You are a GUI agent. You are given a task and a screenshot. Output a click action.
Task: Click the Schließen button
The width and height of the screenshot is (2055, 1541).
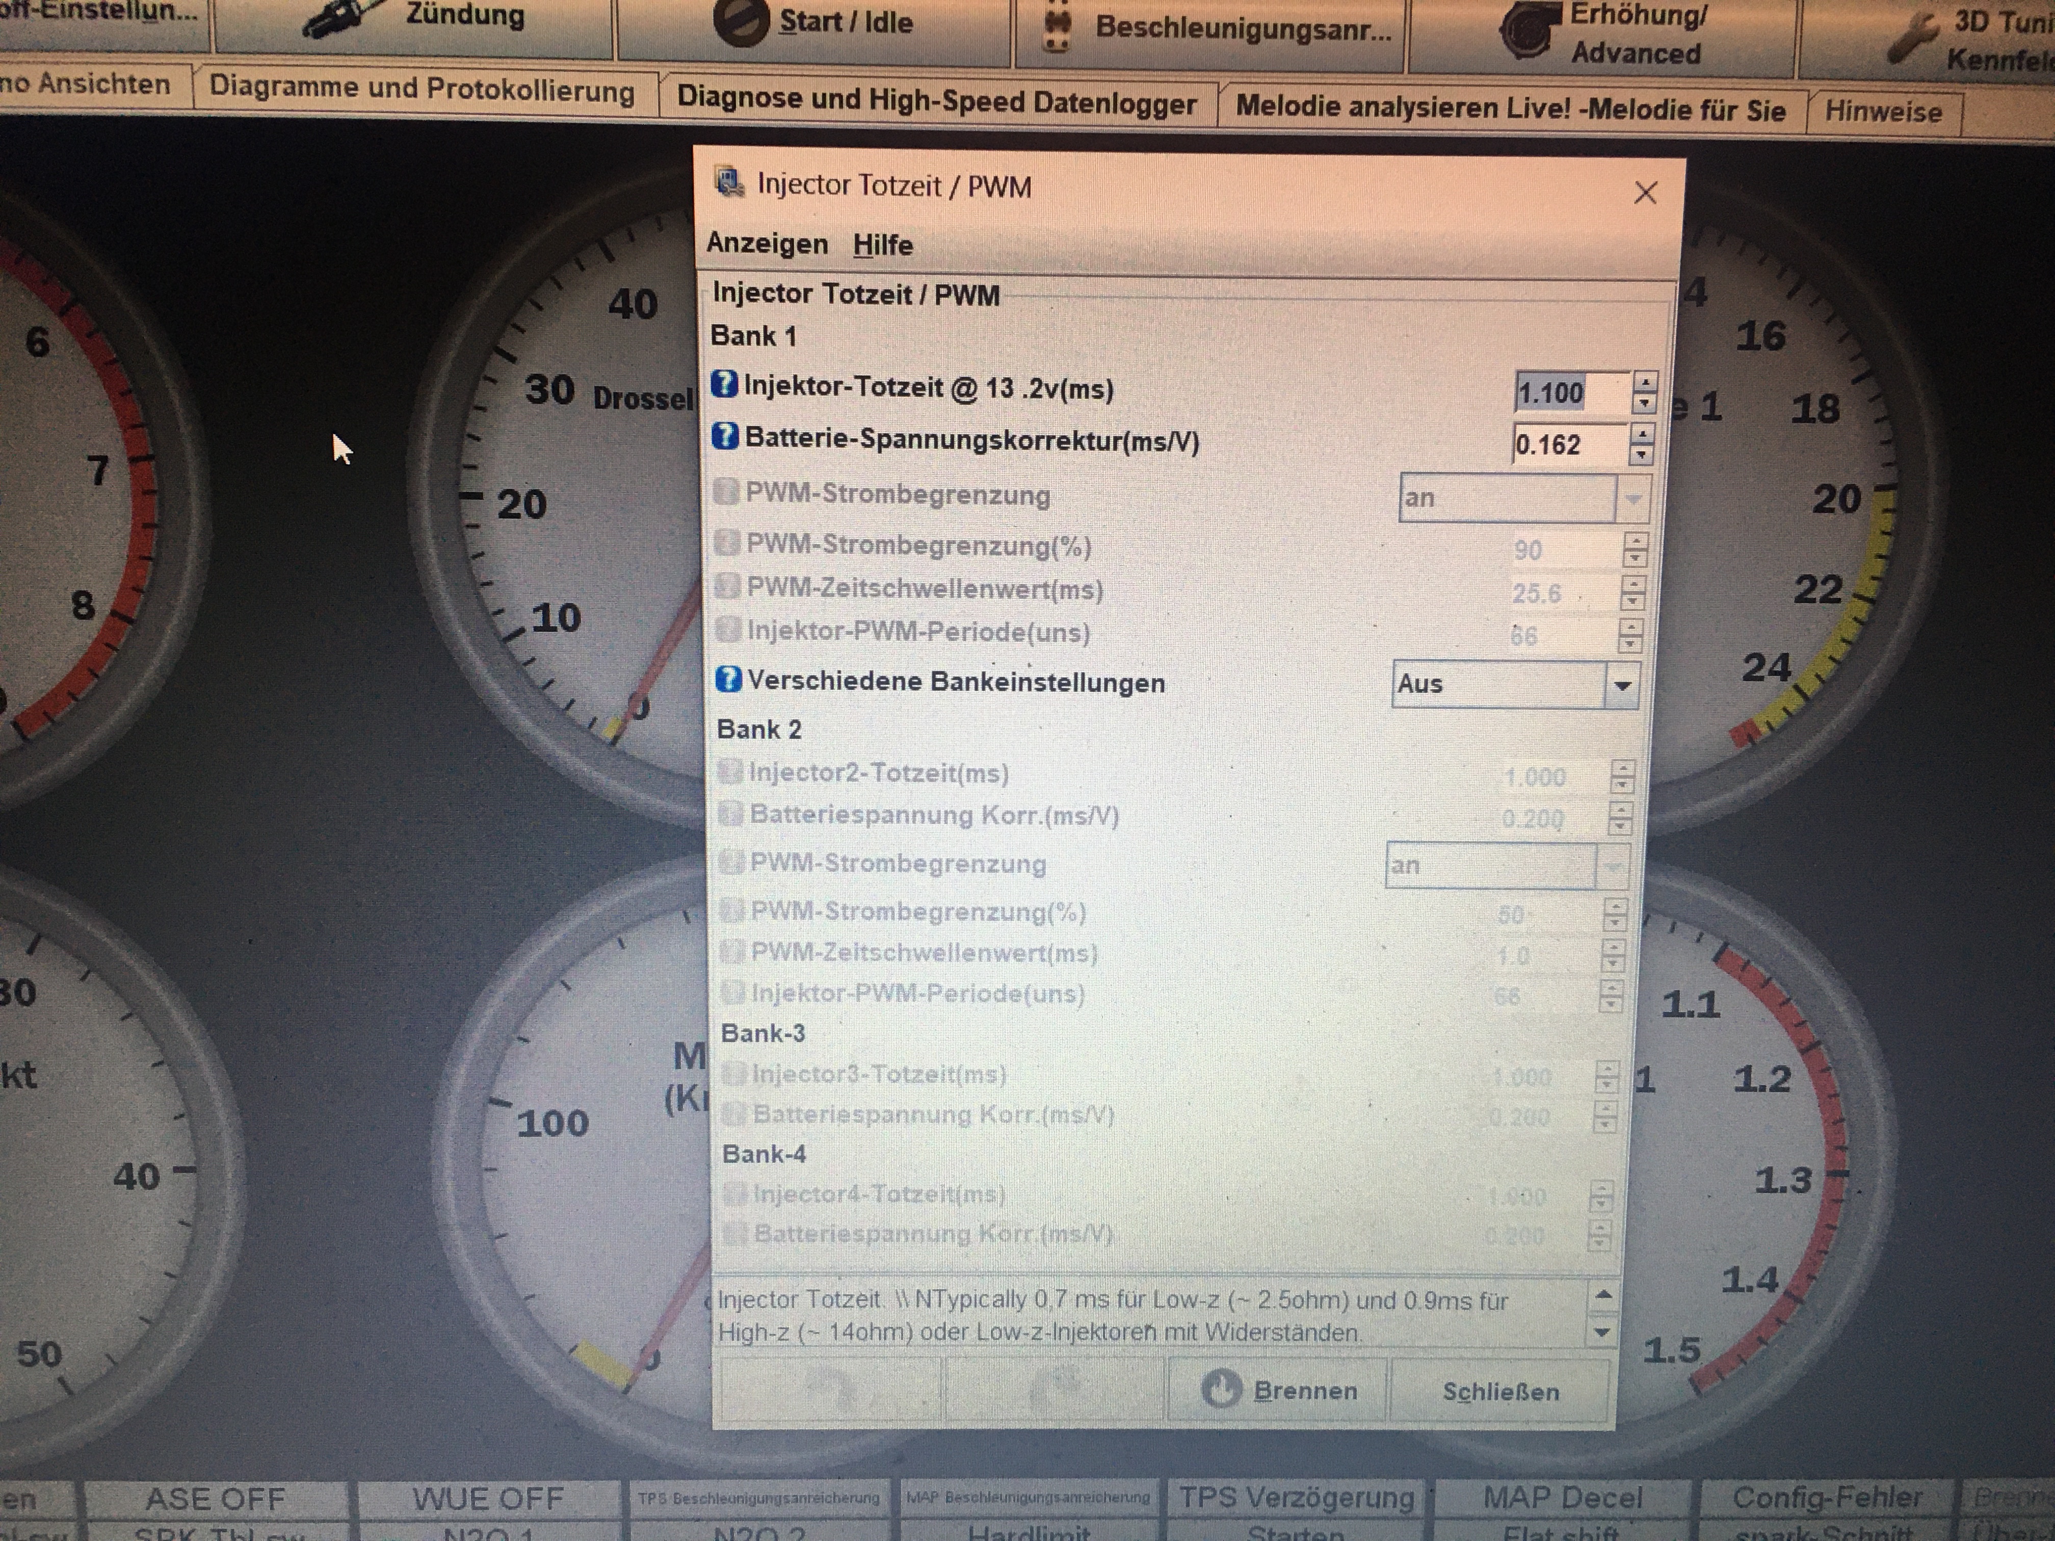coord(1499,1392)
